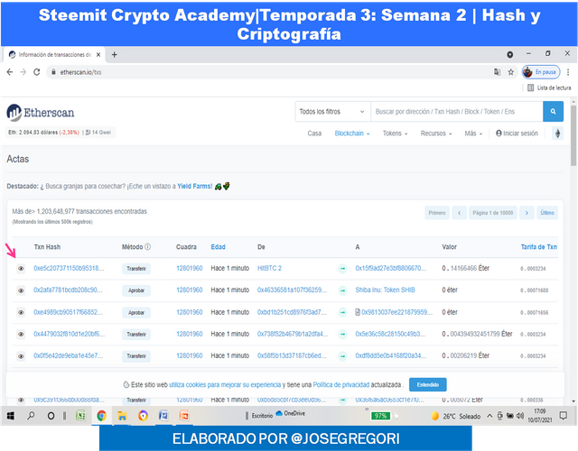Reload the page with refresh icon
Viewport: 578px width, 451px height.
(x=36, y=72)
